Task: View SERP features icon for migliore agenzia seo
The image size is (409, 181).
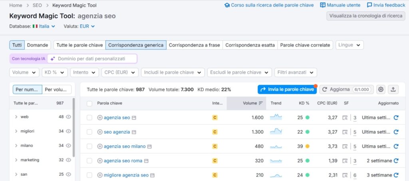Action: 345,175
